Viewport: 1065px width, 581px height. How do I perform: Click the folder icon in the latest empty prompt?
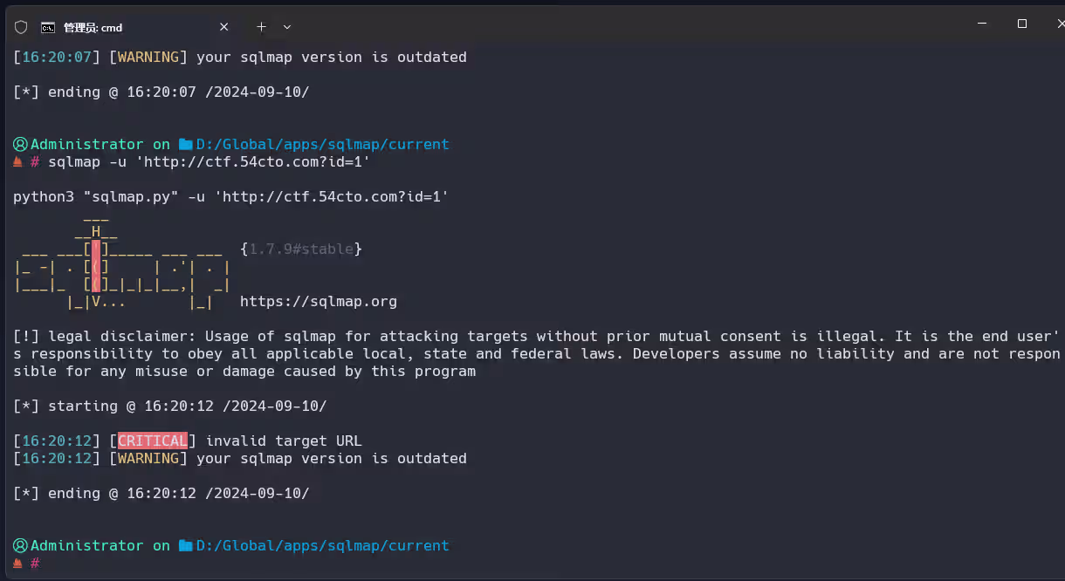coord(185,546)
